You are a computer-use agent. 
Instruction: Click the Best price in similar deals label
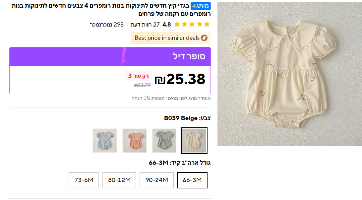167,38
